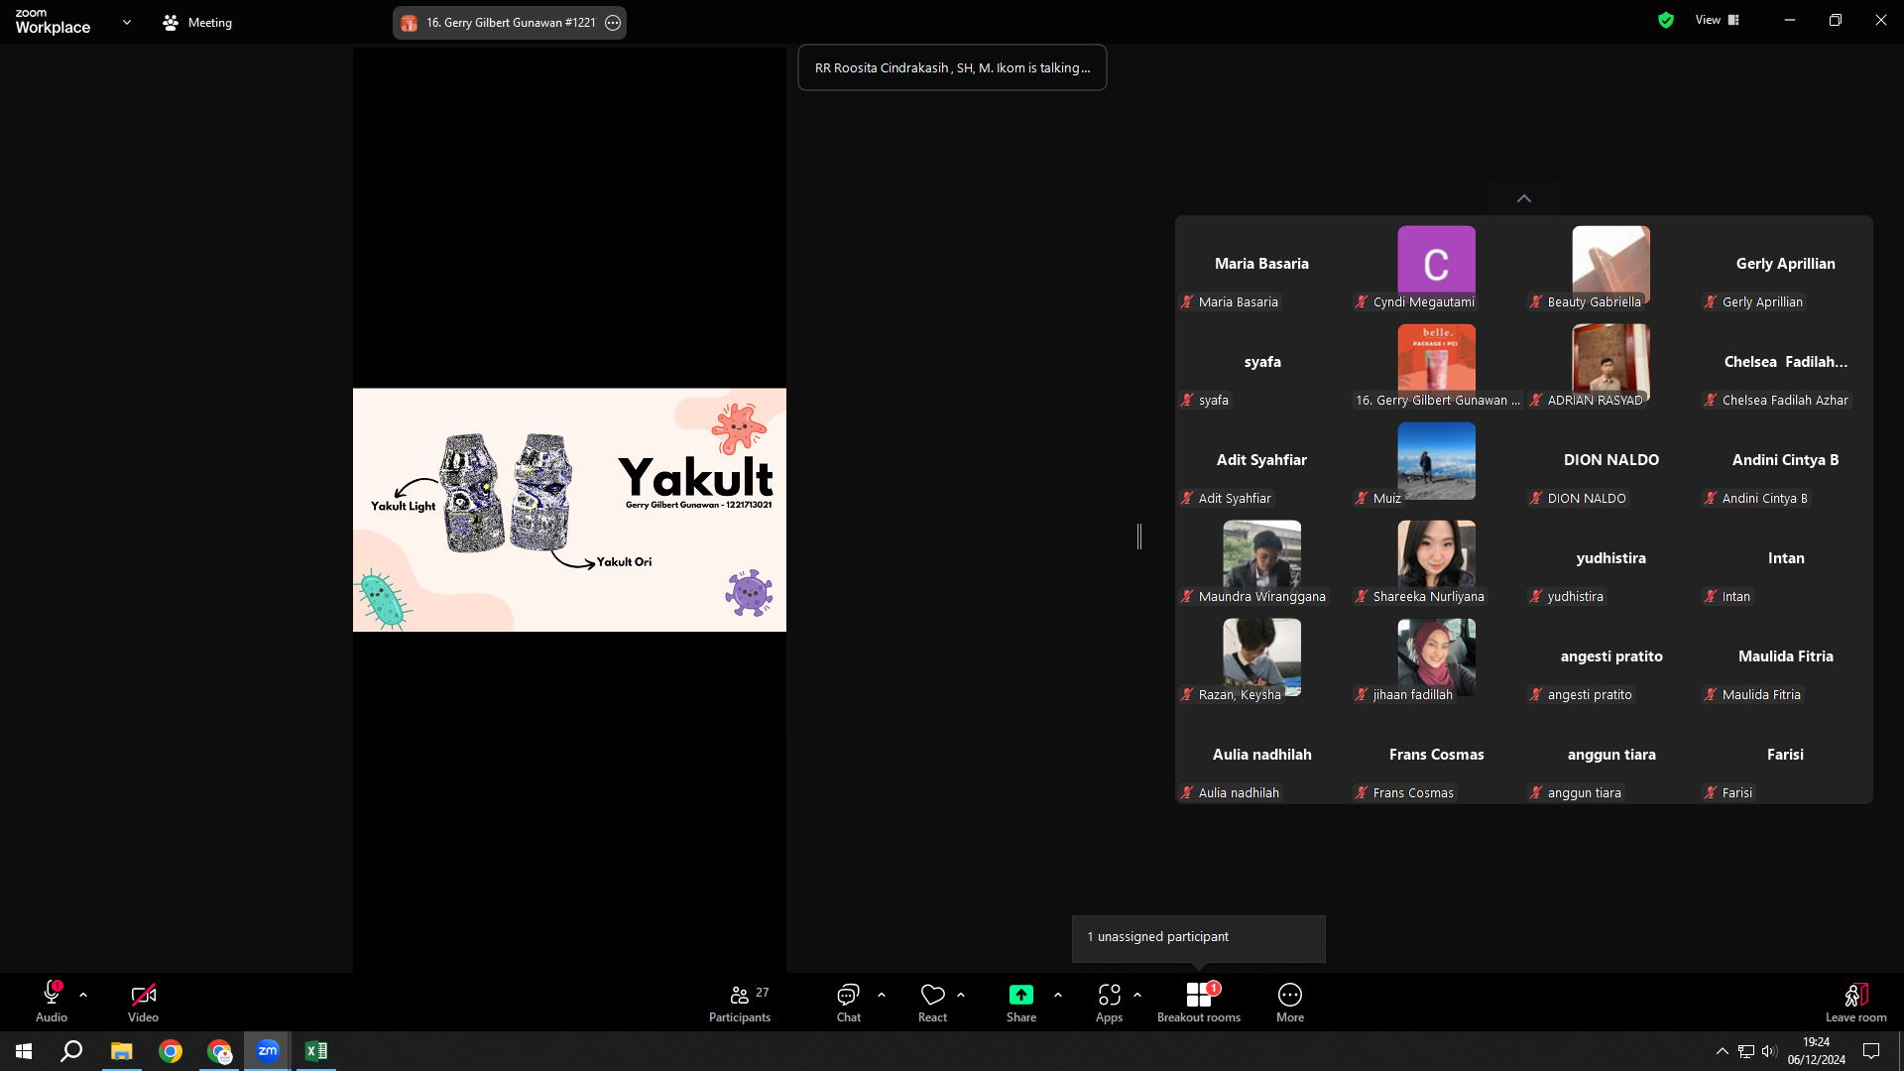The width and height of the screenshot is (1904, 1071).
Task: Open Windows taskbar search
Action: point(71,1051)
